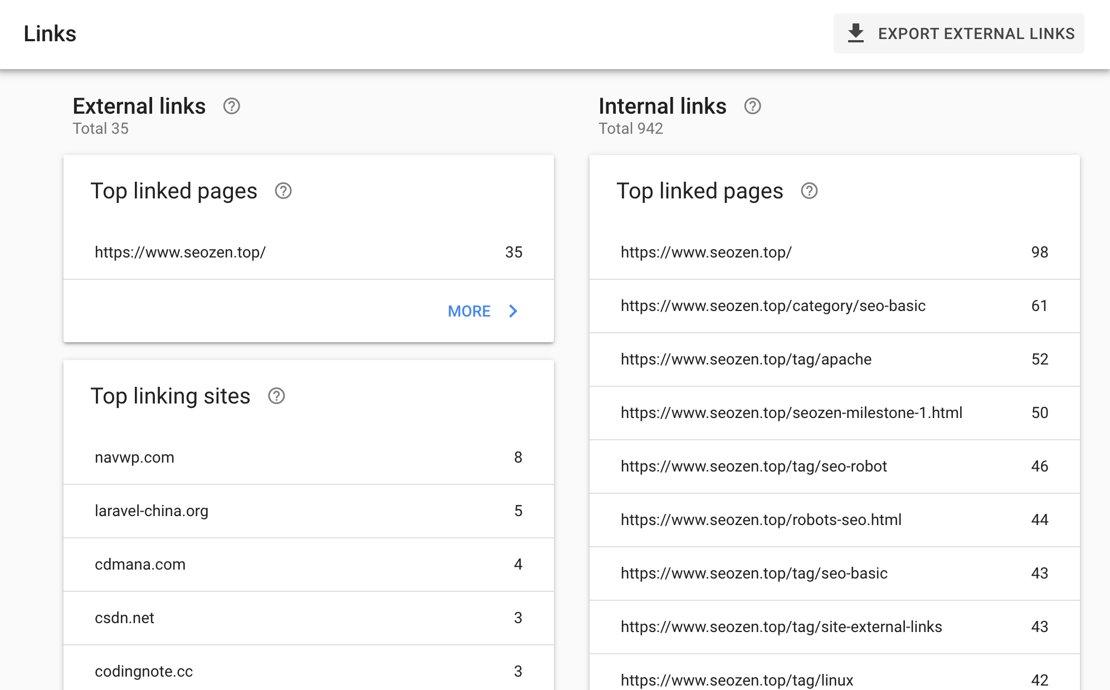1110x690 pixels.
Task: Open the tag/seo-robot internal link row
Action: [x=835, y=467]
